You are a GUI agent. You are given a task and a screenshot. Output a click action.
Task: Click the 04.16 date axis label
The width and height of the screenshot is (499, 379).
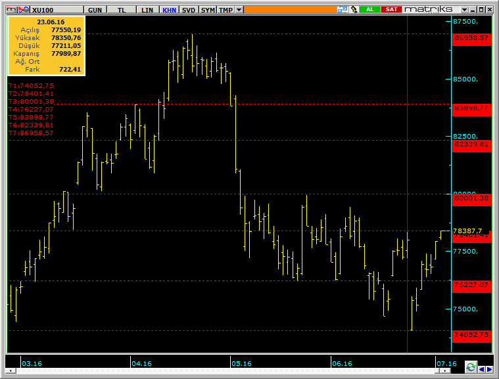(x=141, y=363)
